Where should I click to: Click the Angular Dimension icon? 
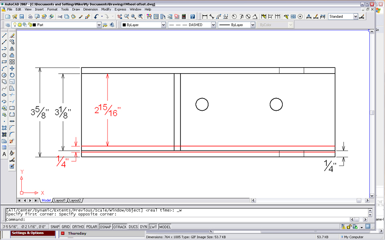(255, 16)
